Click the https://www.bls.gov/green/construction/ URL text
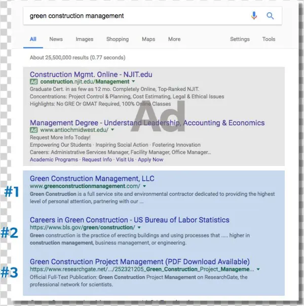This screenshot has height=306, width=304. tap(82, 227)
